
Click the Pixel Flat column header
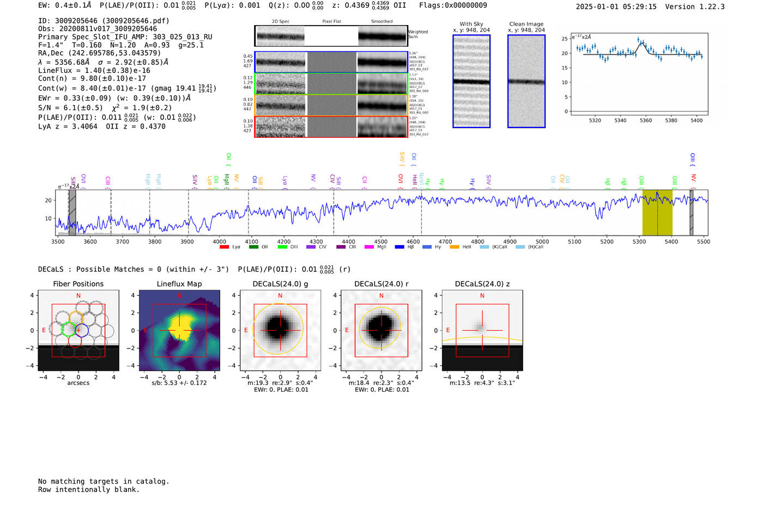click(331, 22)
